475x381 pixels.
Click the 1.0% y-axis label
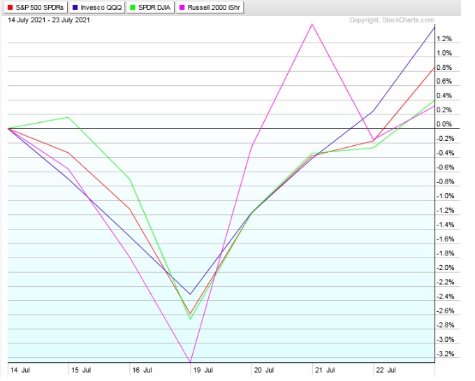[444, 53]
